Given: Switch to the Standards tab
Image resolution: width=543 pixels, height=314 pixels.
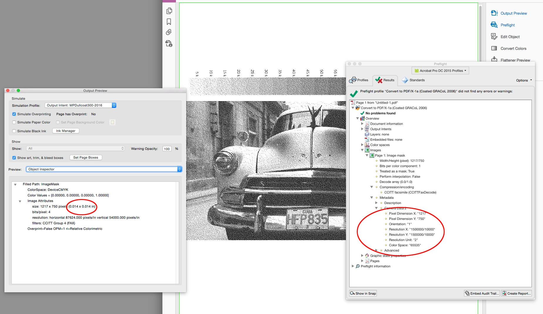Looking at the screenshot, I should (413, 80).
